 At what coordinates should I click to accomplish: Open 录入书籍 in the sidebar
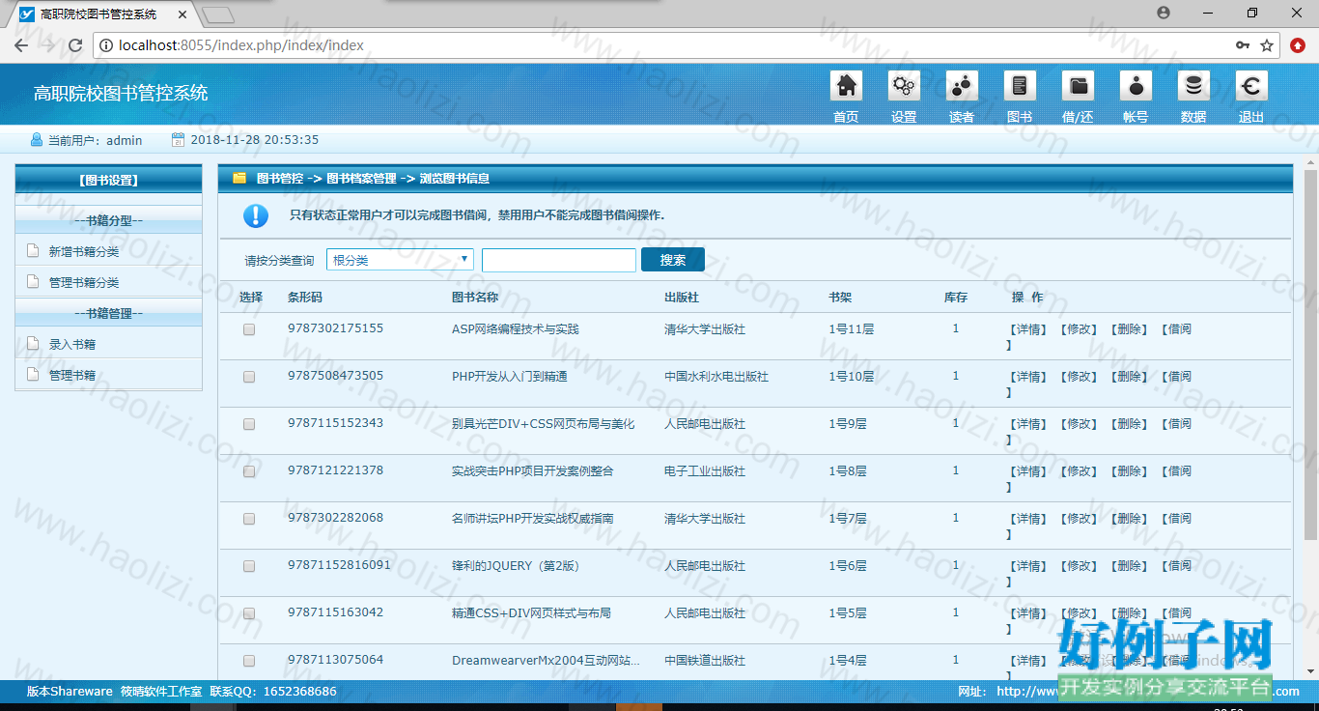72,344
